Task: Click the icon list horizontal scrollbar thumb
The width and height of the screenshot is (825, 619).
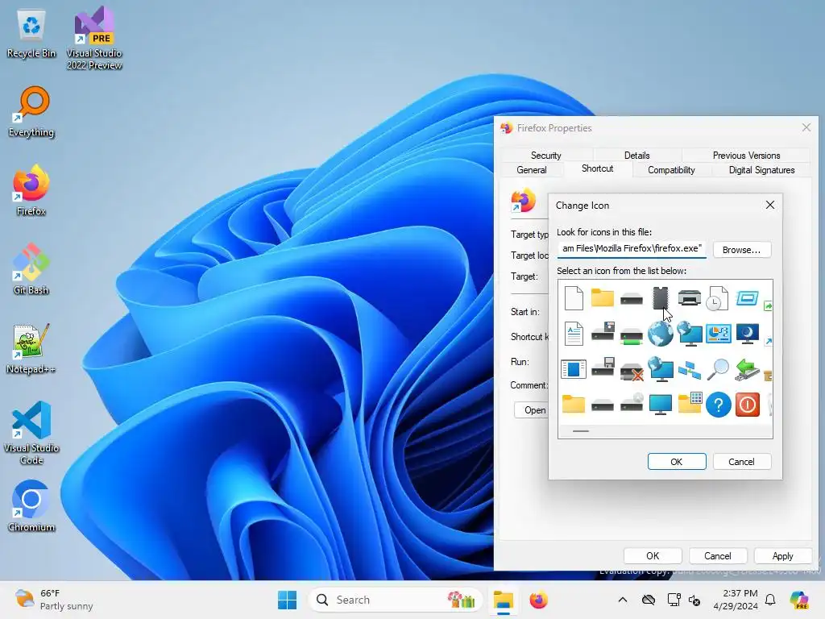Action: click(x=581, y=431)
